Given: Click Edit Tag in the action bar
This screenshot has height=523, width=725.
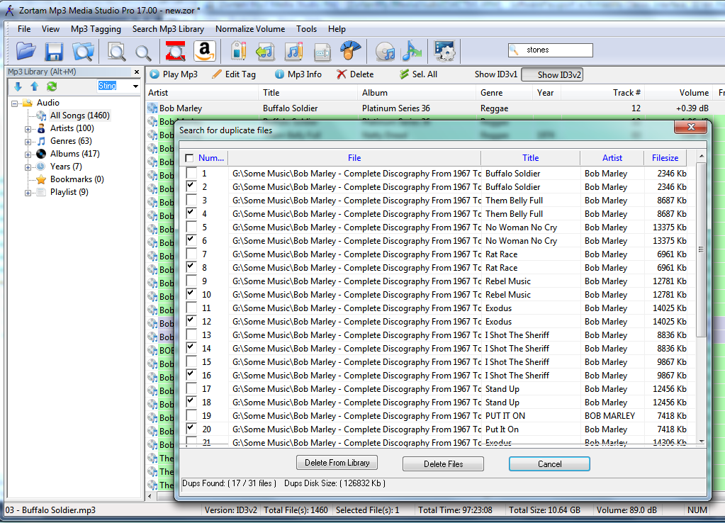Looking at the screenshot, I should tap(233, 74).
